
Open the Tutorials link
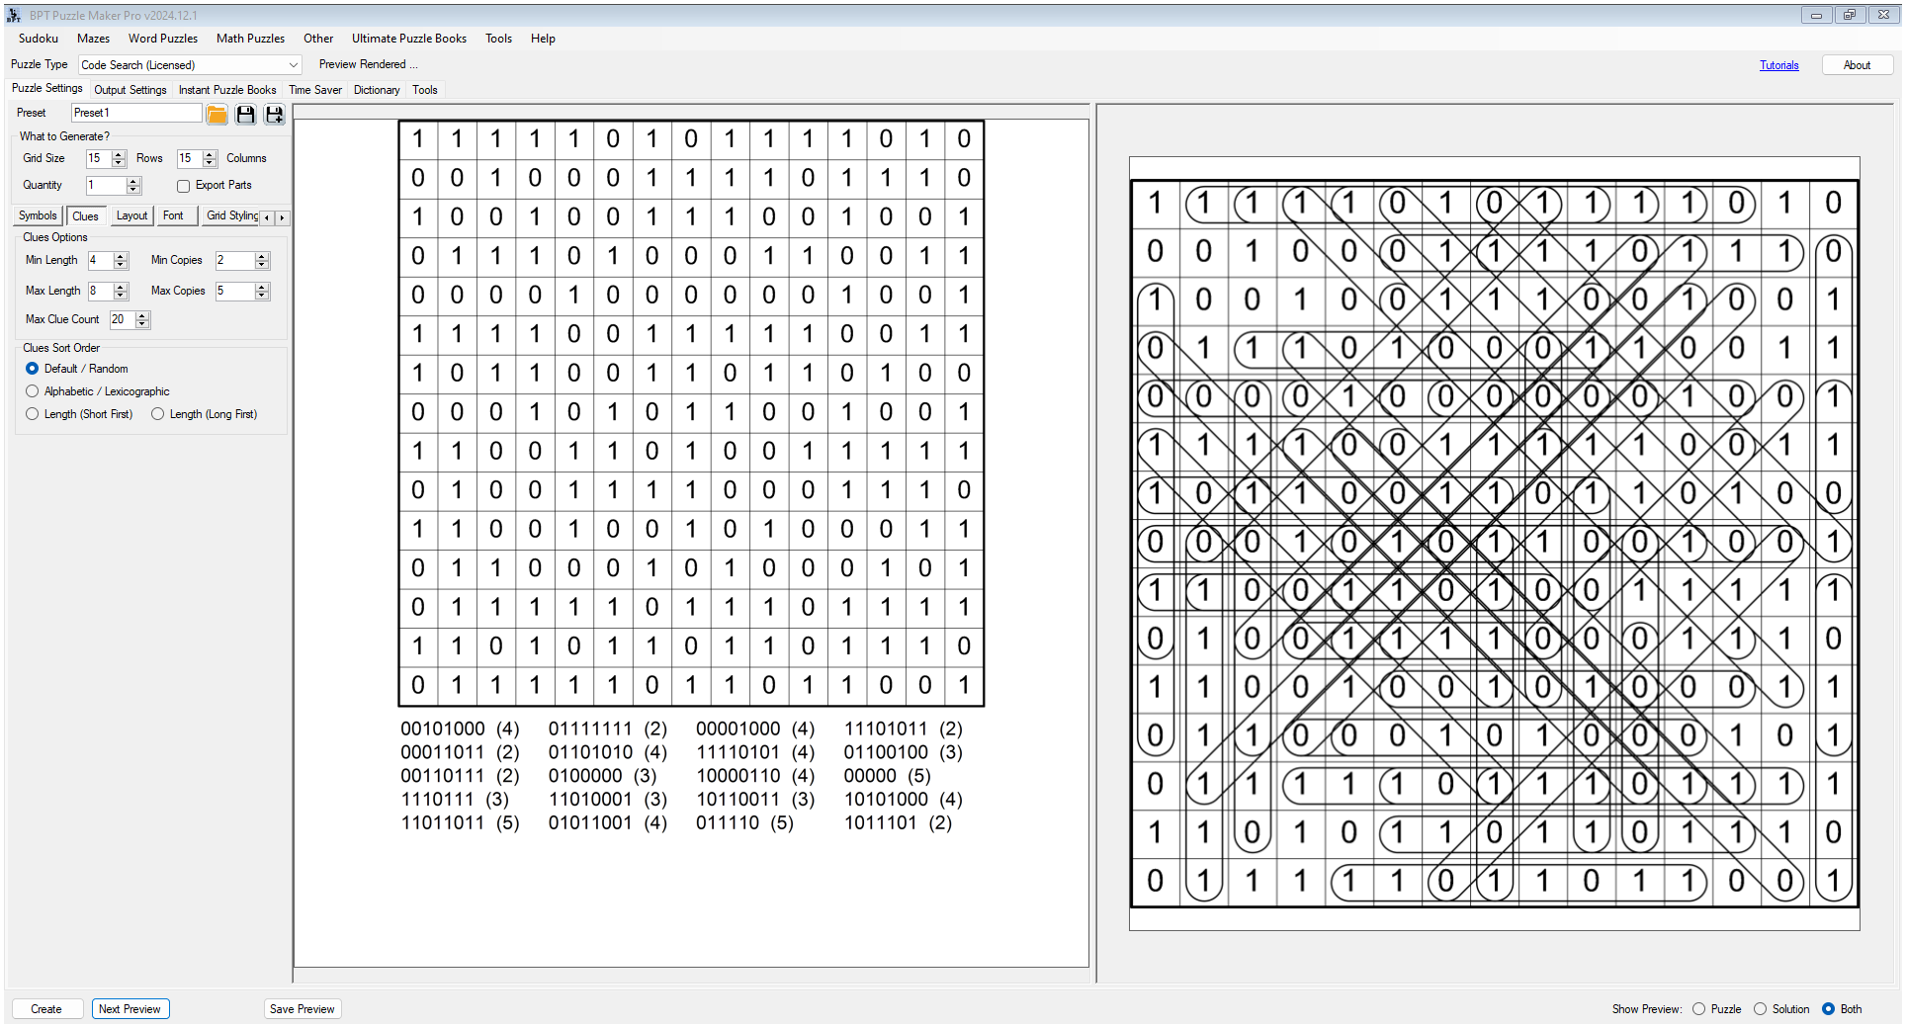click(1778, 65)
